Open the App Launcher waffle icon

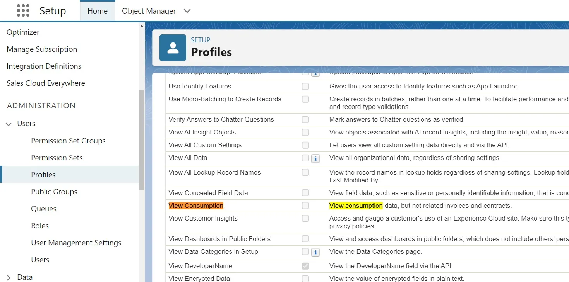pyautogui.click(x=23, y=10)
